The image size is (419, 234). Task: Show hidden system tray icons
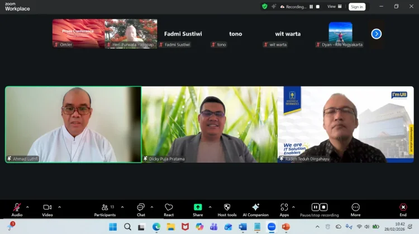point(317,227)
